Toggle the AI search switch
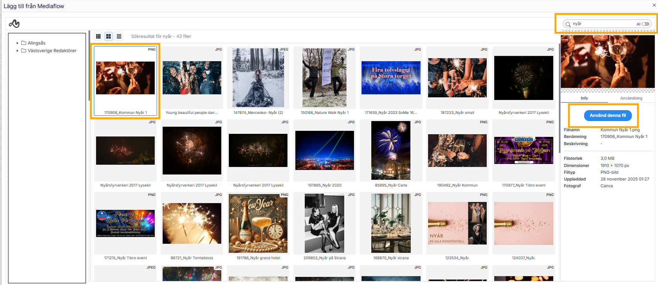 pos(646,24)
